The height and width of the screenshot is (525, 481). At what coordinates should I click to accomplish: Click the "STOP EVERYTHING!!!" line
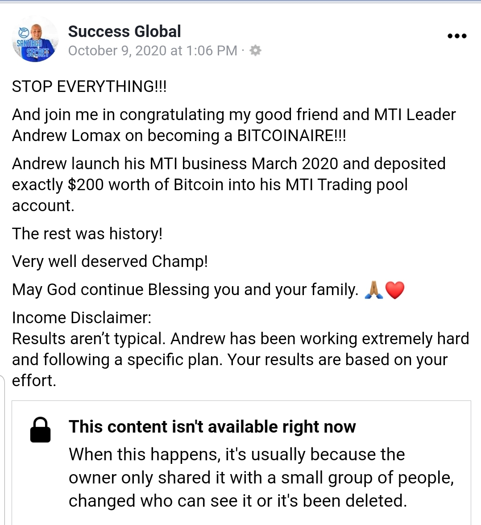click(89, 87)
